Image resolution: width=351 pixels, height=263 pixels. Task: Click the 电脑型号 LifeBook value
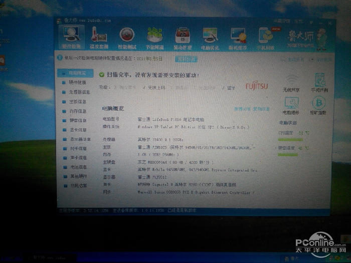170,120
